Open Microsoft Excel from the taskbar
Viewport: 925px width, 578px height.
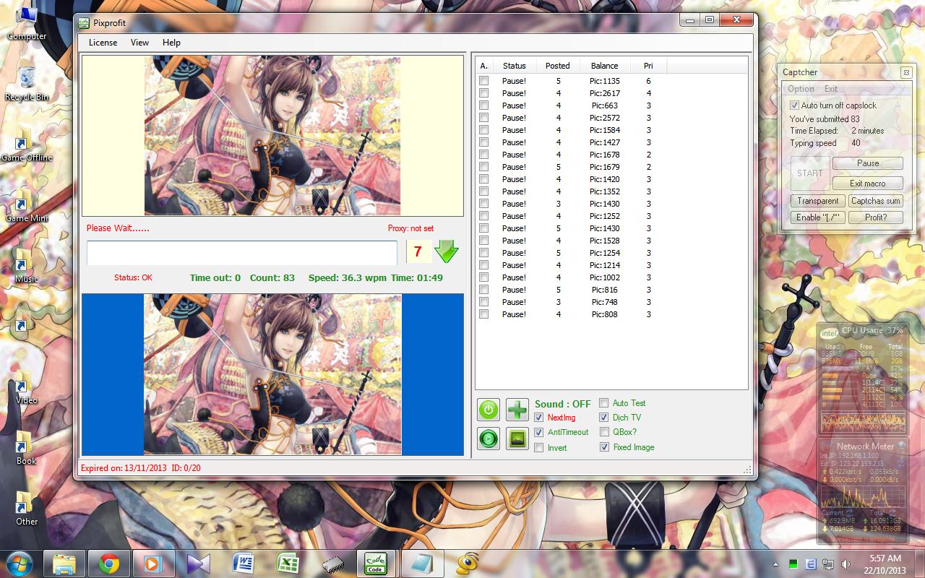(288, 563)
